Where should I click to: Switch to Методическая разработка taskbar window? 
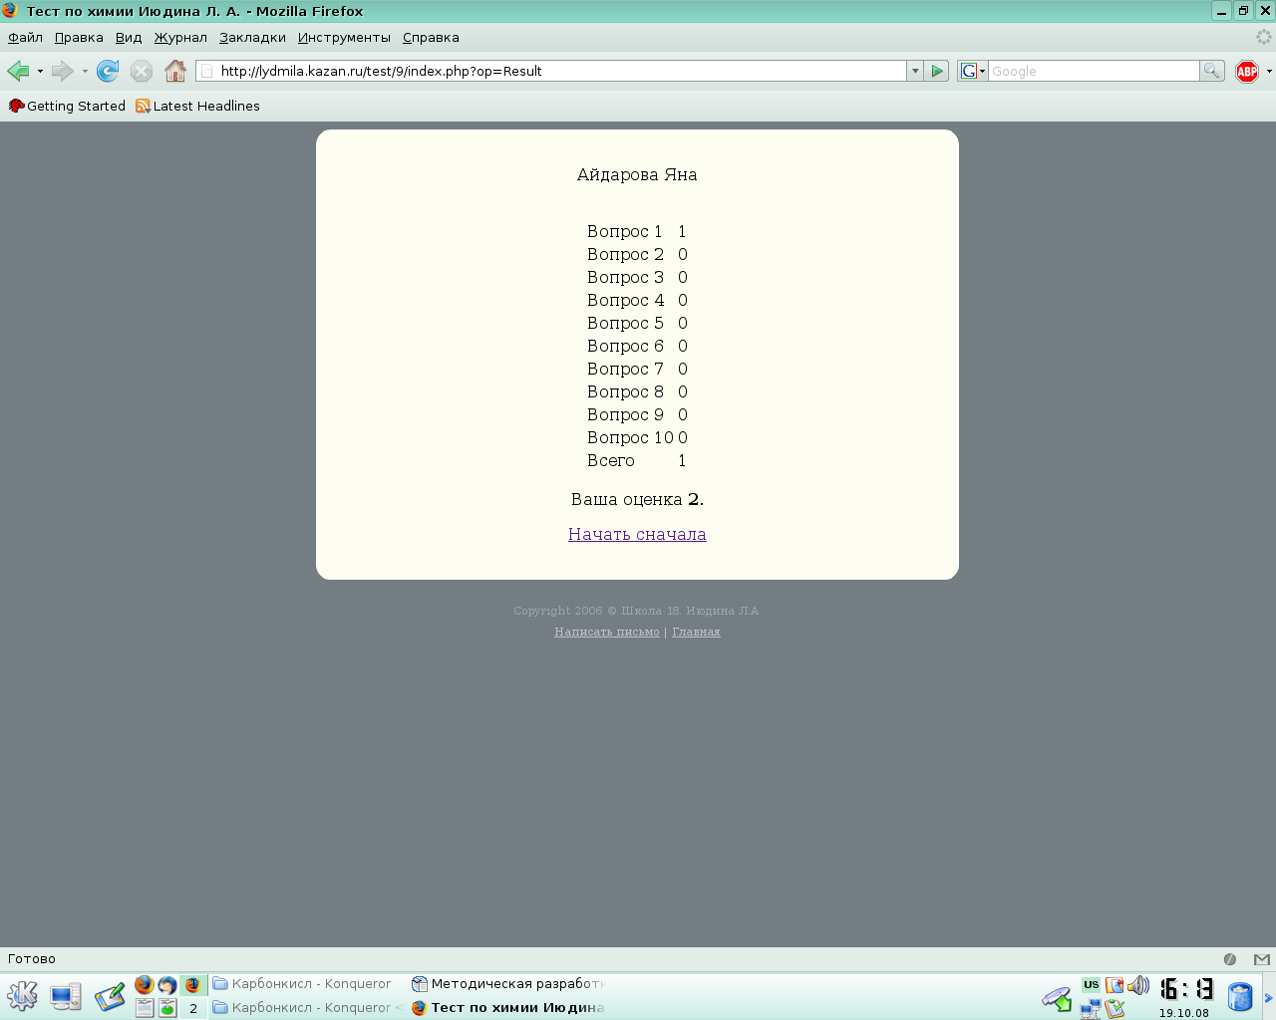coord(508,984)
